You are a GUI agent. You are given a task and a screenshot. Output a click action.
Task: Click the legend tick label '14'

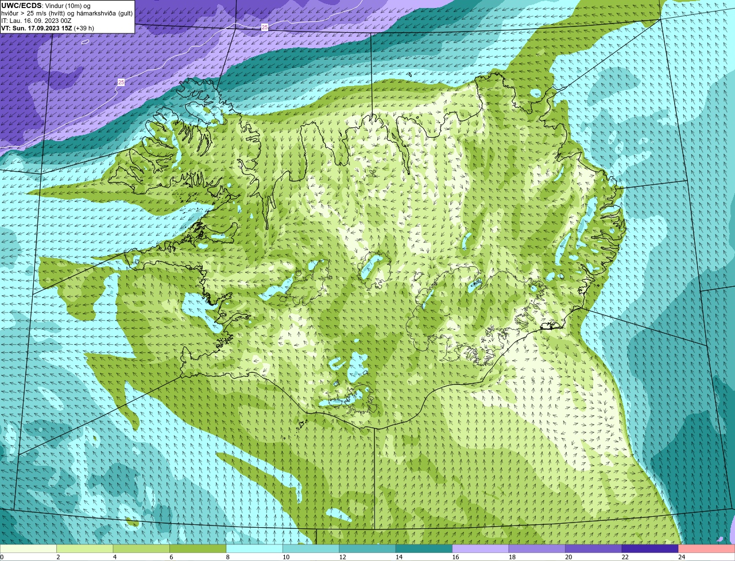click(399, 557)
